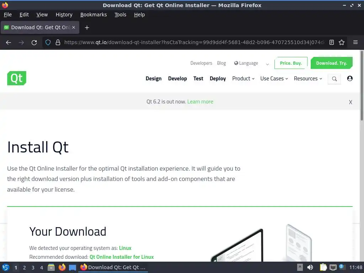
Task: Open the Blog link
Action: (x=221, y=63)
